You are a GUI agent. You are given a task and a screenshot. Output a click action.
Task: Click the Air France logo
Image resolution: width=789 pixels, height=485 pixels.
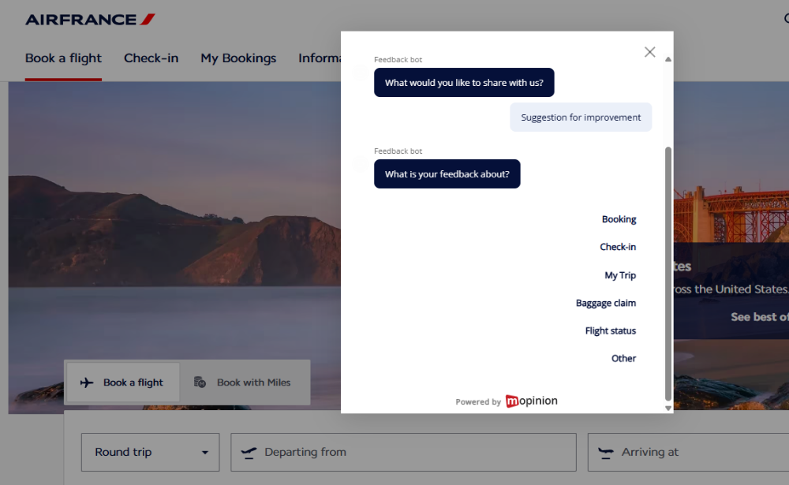tap(89, 18)
